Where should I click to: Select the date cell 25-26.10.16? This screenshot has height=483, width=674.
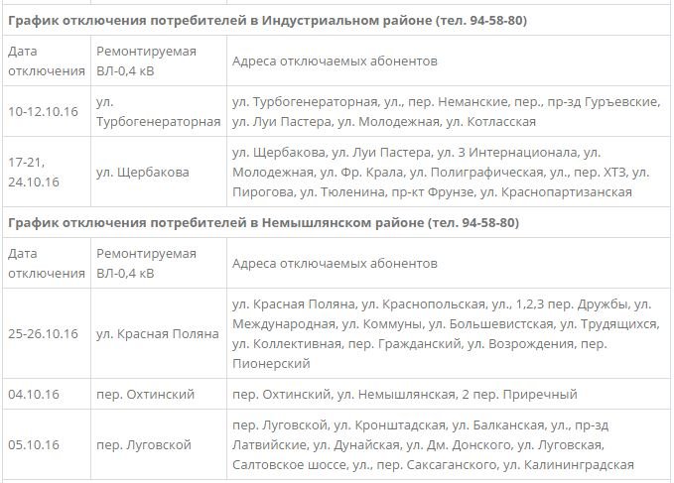(x=43, y=333)
